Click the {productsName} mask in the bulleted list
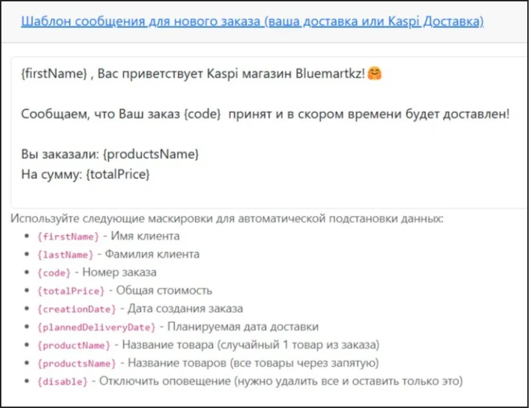The height and width of the screenshot is (408, 529). [x=77, y=364]
